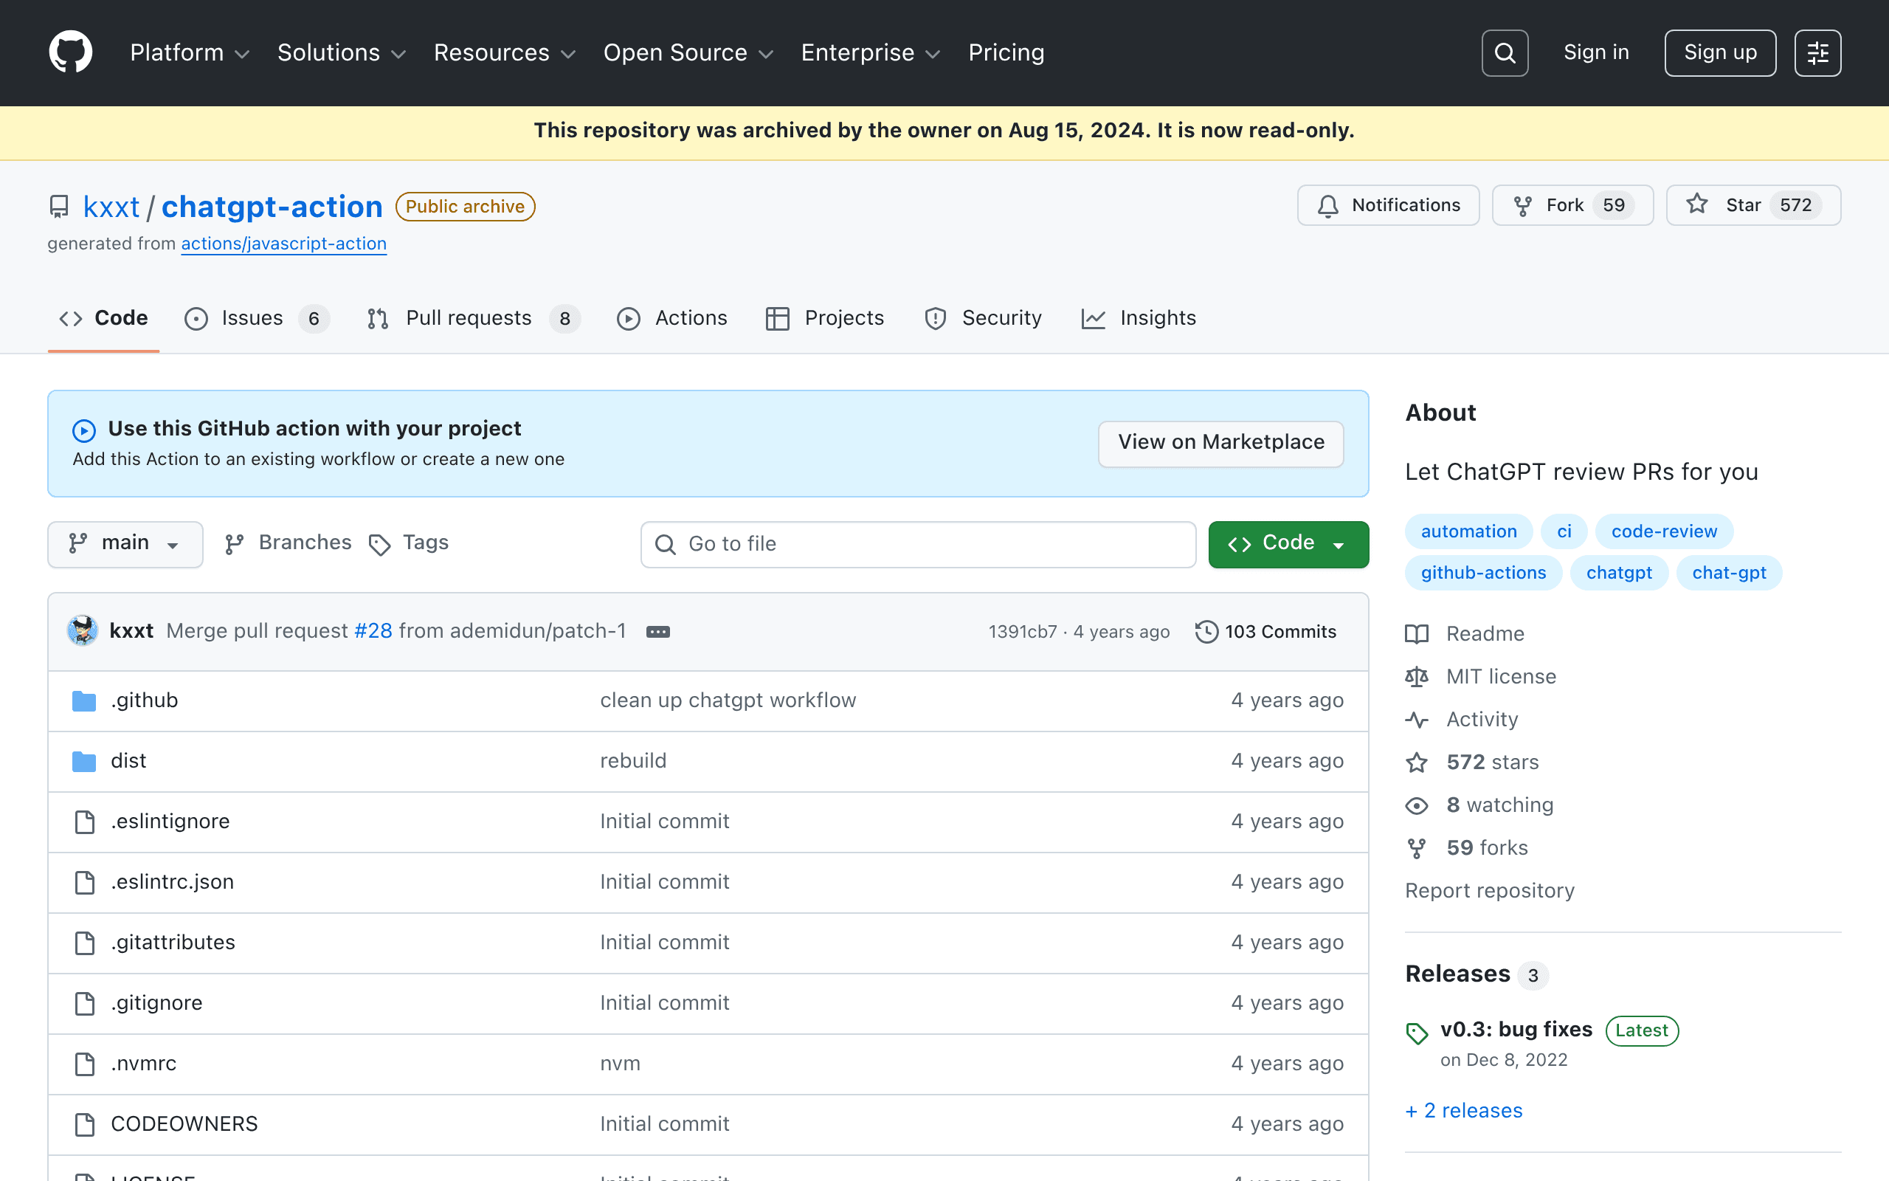Click the scales icon next to MIT license
Viewport: 1889px width, 1181px height.
point(1417,676)
